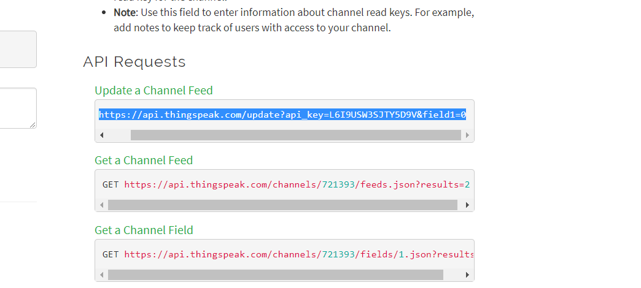Click the single-line input box above the textarea

point(17,50)
